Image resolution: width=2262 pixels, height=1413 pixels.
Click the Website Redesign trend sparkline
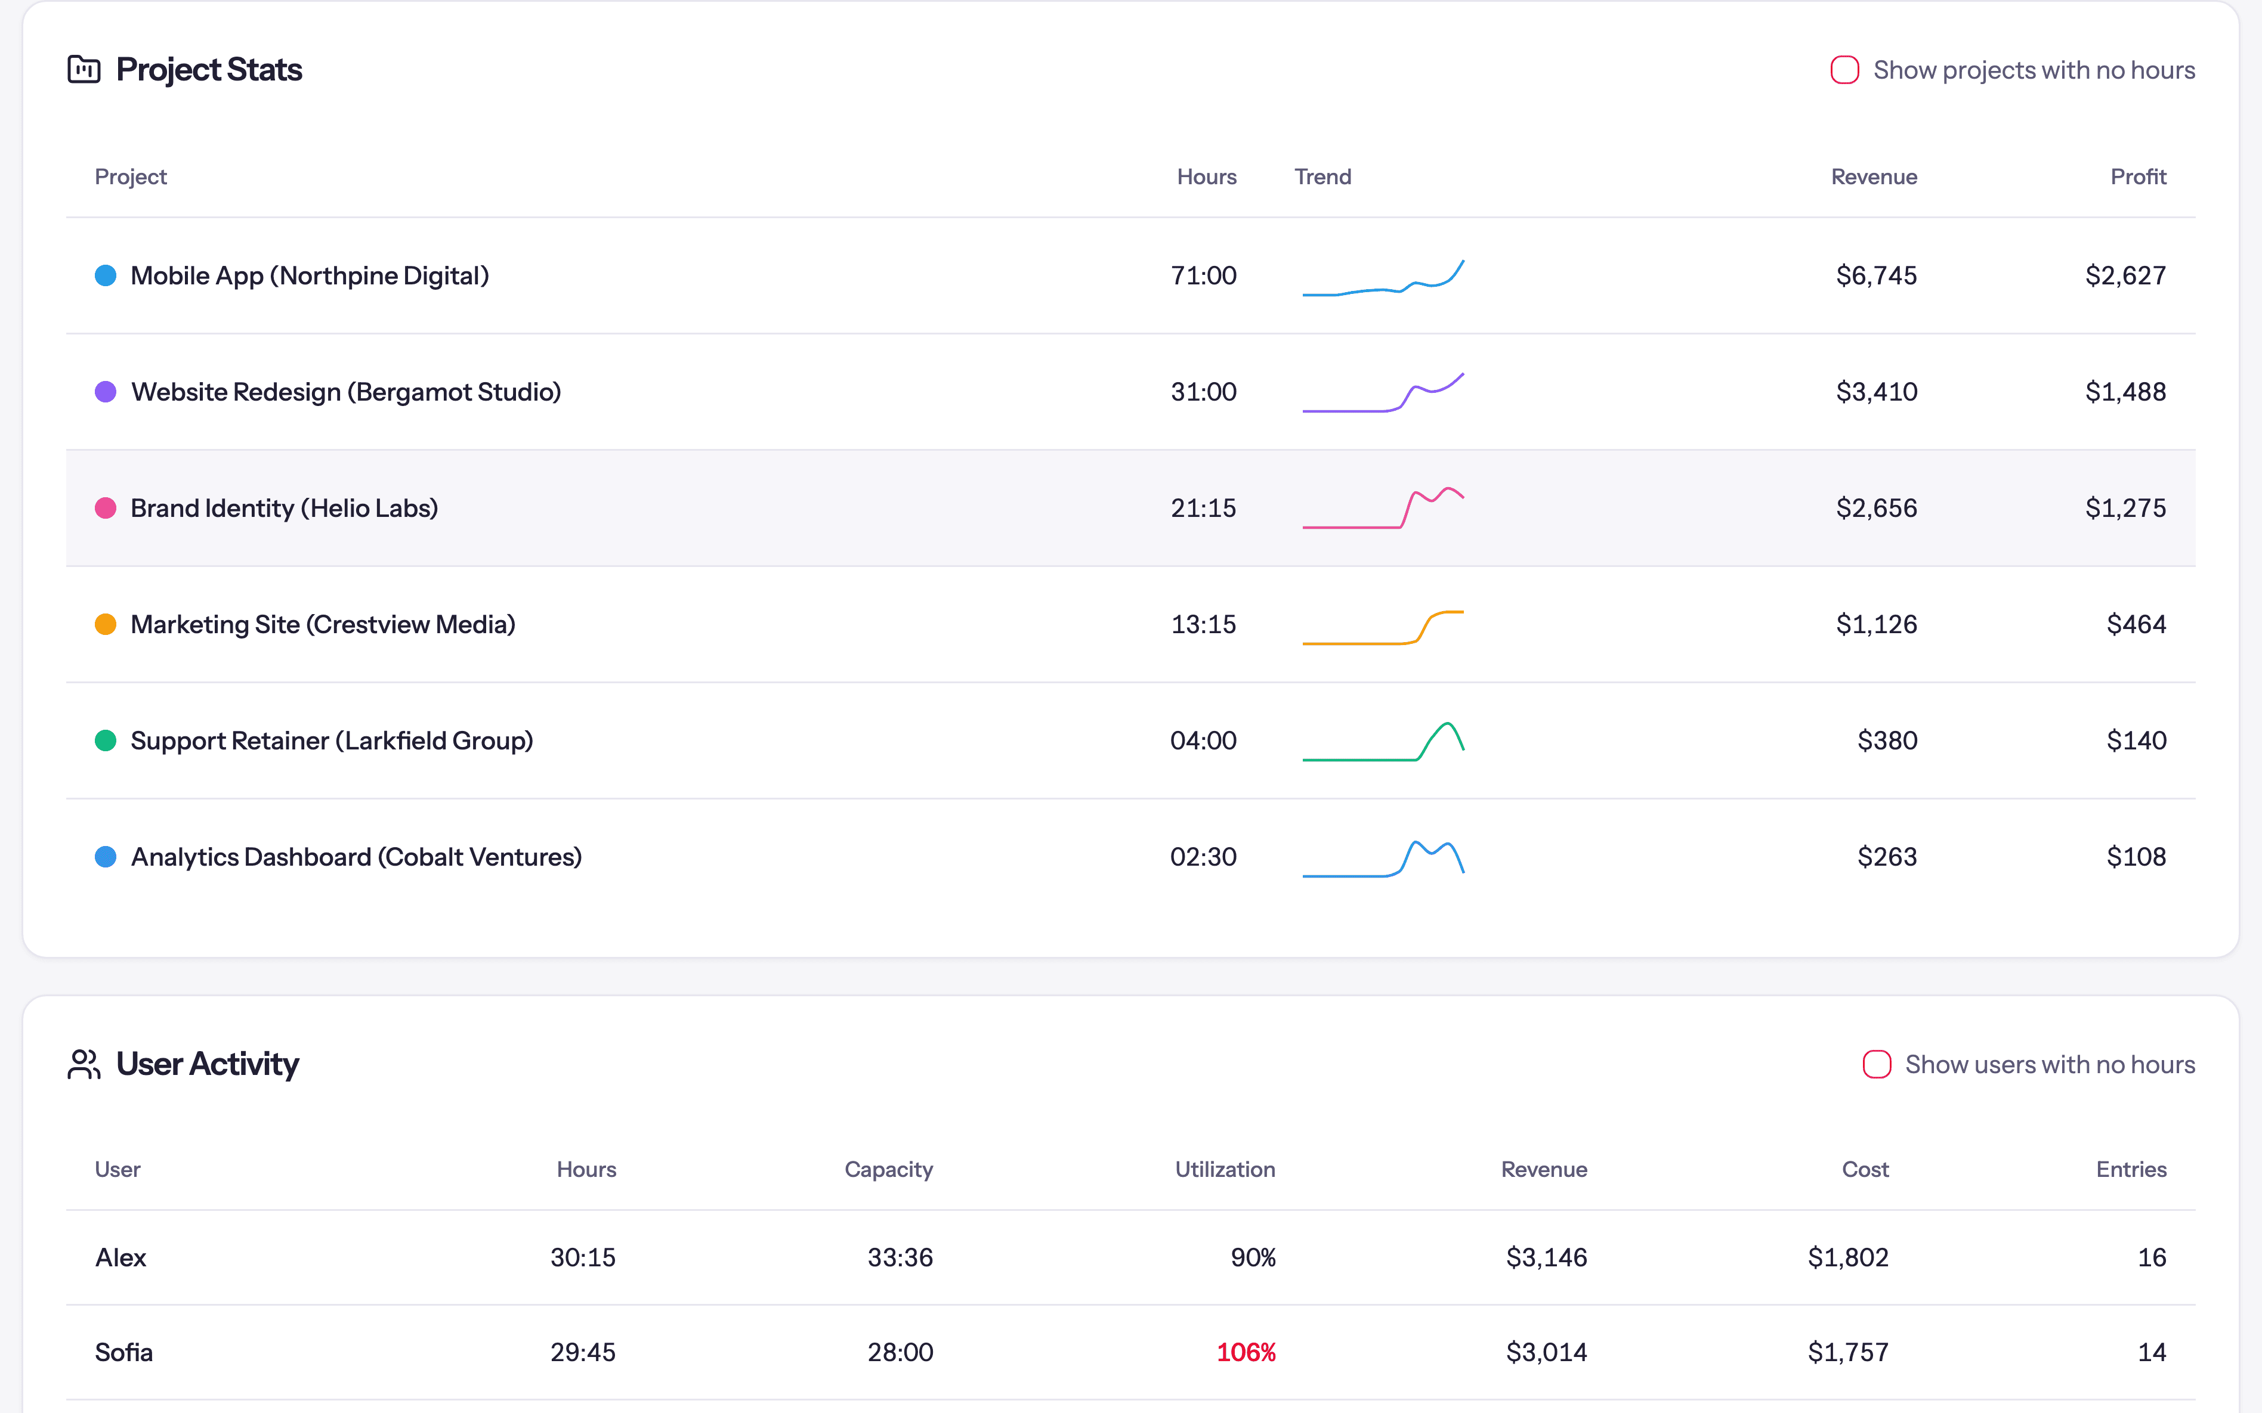click(x=1383, y=392)
